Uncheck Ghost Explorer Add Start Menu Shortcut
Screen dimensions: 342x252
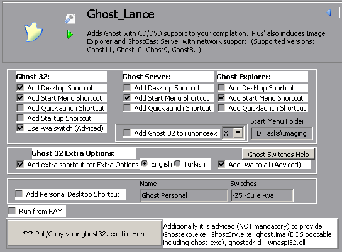tap(221, 98)
